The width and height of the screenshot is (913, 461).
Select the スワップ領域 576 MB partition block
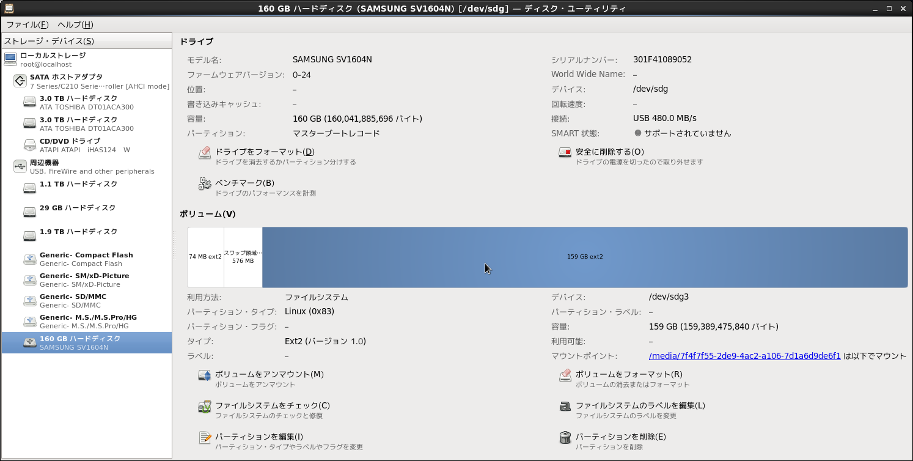pyautogui.click(x=243, y=257)
